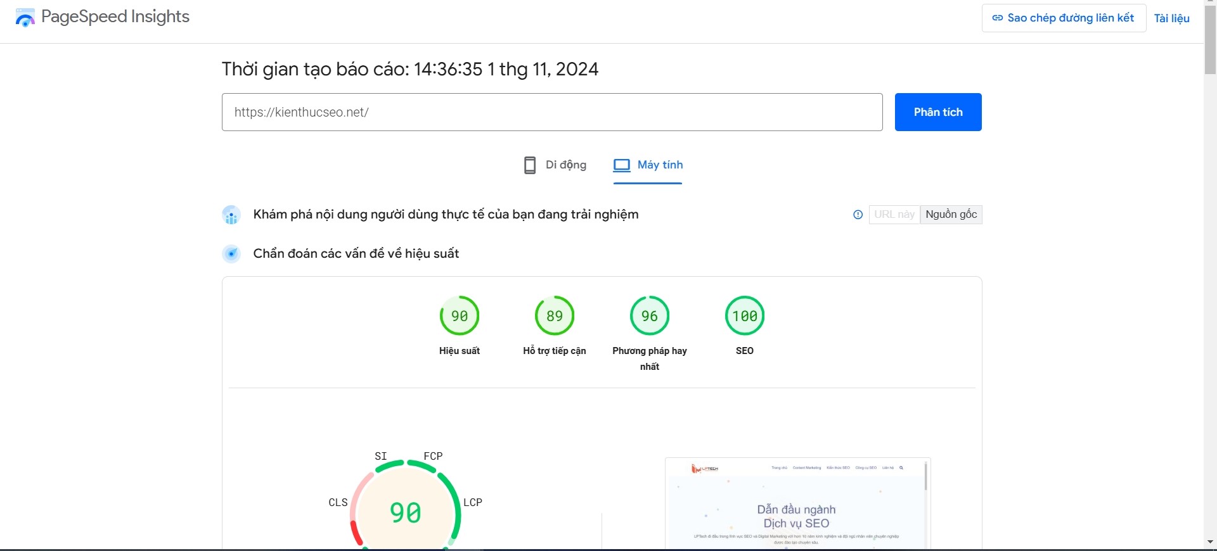This screenshot has width=1217, height=551.
Task: Click the Hỗ trợ tiếp cận label
Action: click(x=555, y=351)
